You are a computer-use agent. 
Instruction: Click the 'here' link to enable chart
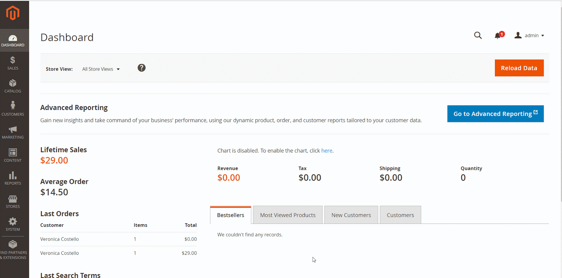point(327,151)
